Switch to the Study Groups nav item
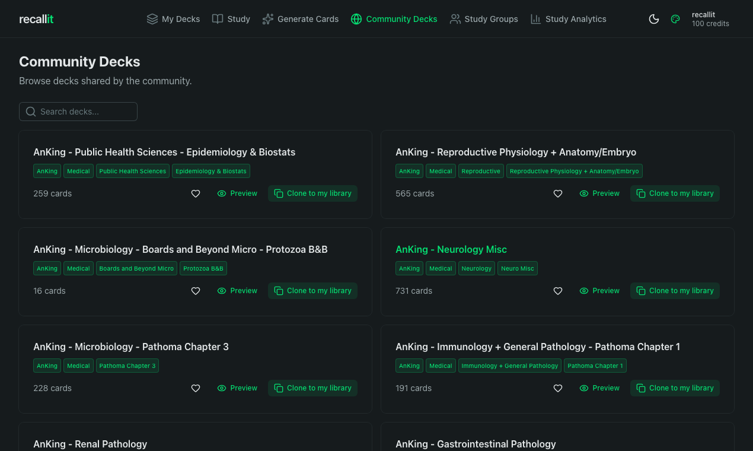 [484, 18]
